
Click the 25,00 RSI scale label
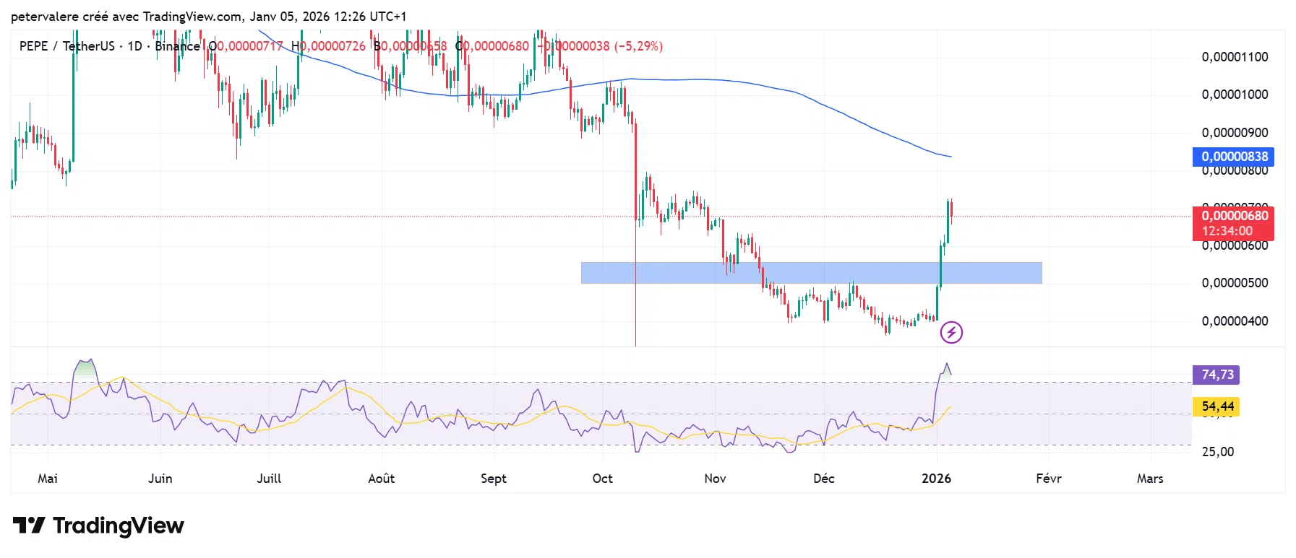click(1218, 452)
